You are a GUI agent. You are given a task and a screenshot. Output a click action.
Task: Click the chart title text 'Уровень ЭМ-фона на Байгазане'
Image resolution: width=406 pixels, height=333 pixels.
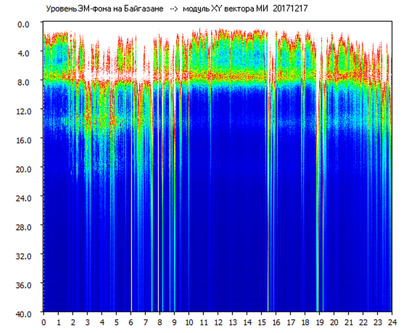(104, 9)
